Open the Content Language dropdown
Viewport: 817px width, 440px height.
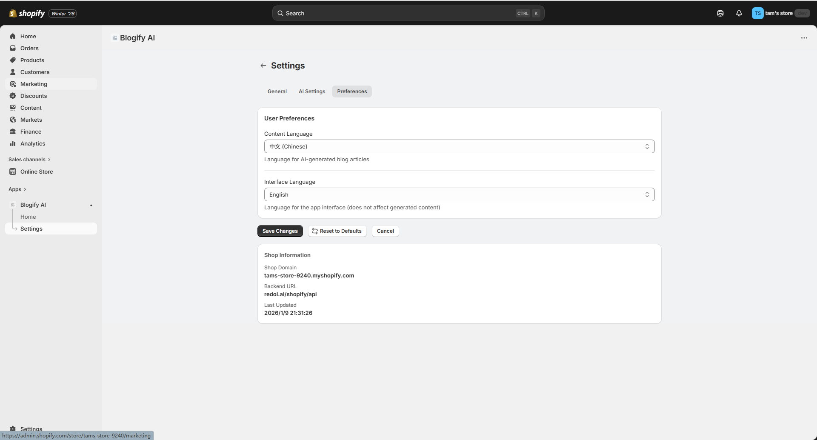coord(459,146)
